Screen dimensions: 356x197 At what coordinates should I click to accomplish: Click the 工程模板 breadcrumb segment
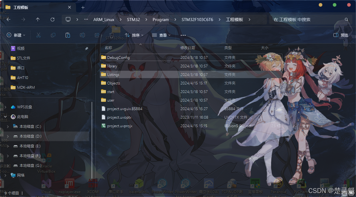[234, 20]
